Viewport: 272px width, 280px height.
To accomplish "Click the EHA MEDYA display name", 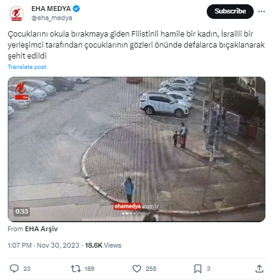I will [x=51, y=9].
